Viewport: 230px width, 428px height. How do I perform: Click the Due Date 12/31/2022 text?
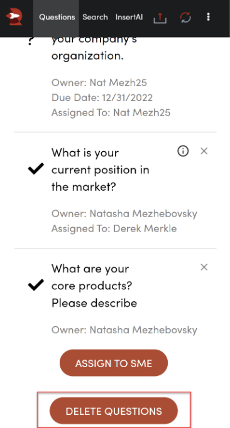coord(102,97)
